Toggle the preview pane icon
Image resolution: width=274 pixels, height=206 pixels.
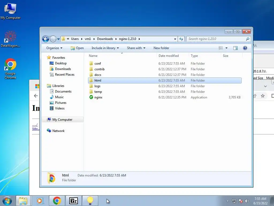pyautogui.click(x=235, y=48)
